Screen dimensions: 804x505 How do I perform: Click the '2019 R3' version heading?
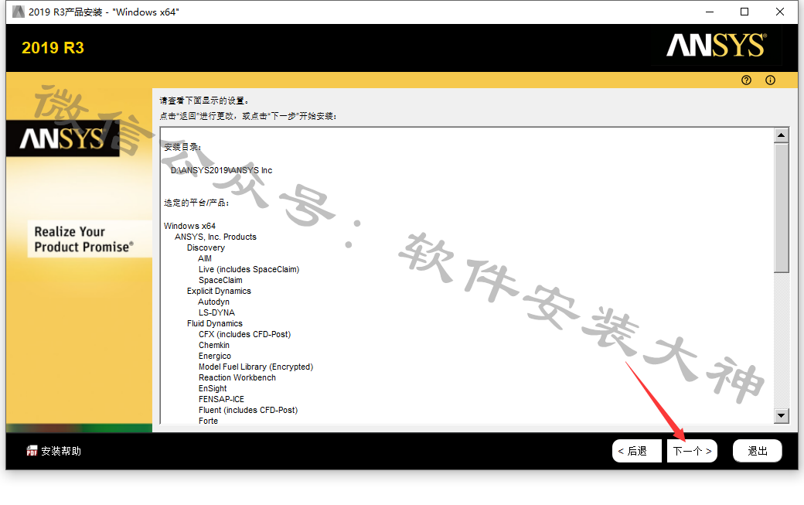(53, 48)
